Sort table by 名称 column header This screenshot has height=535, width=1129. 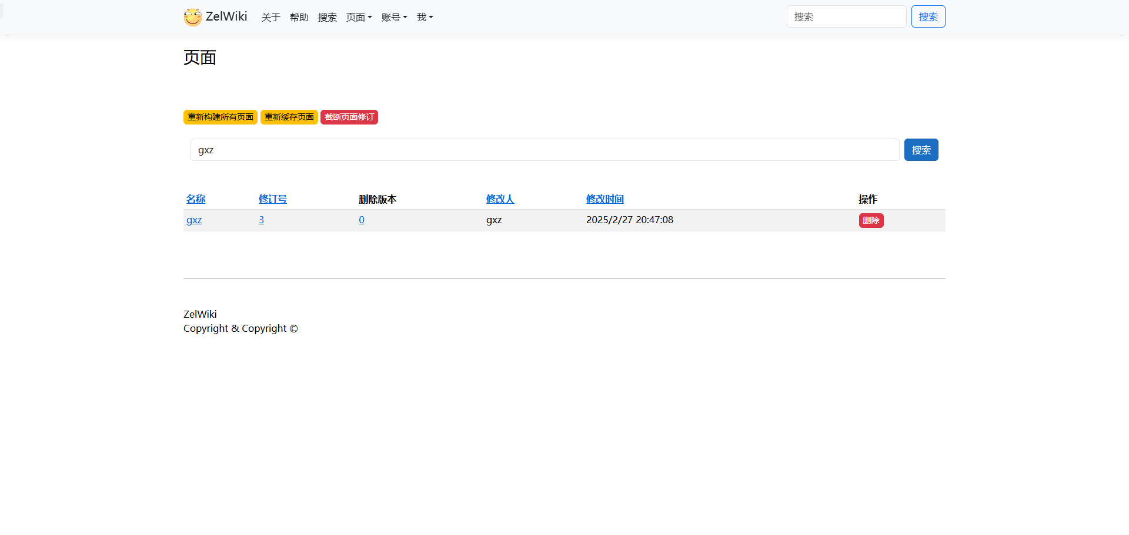pyautogui.click(x=196, y=200)
